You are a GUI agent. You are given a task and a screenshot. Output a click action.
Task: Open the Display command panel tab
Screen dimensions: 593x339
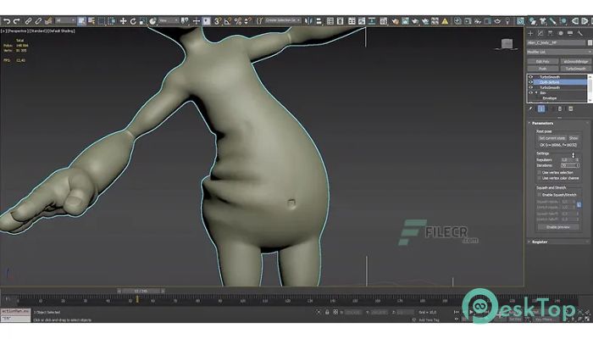(x=570, y=33)
